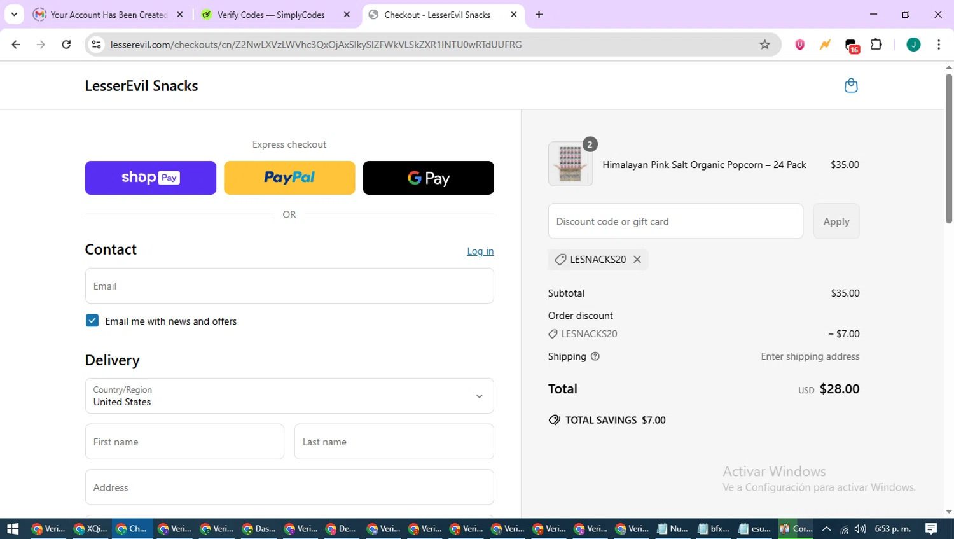Focus the Address field

pos(289,487)
